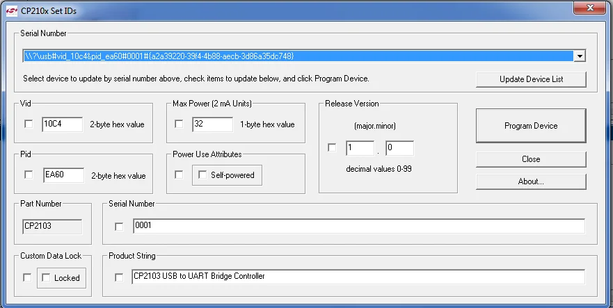Enable the Release Version update checkbox

point(332,148)
